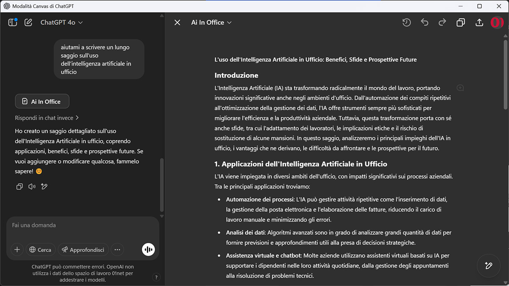Copy the assistant's reply
This screenshot has height=286, width=509.
tap(19, 186)
